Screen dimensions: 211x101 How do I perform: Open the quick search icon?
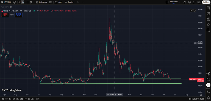pos(185,2)
